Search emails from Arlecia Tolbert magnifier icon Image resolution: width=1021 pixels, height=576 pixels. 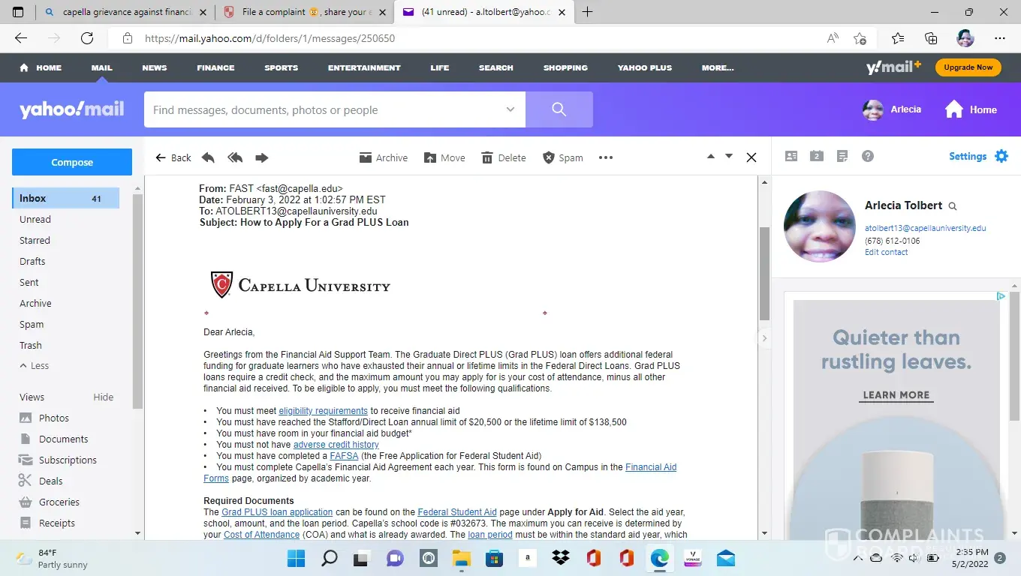pos(953,206)
